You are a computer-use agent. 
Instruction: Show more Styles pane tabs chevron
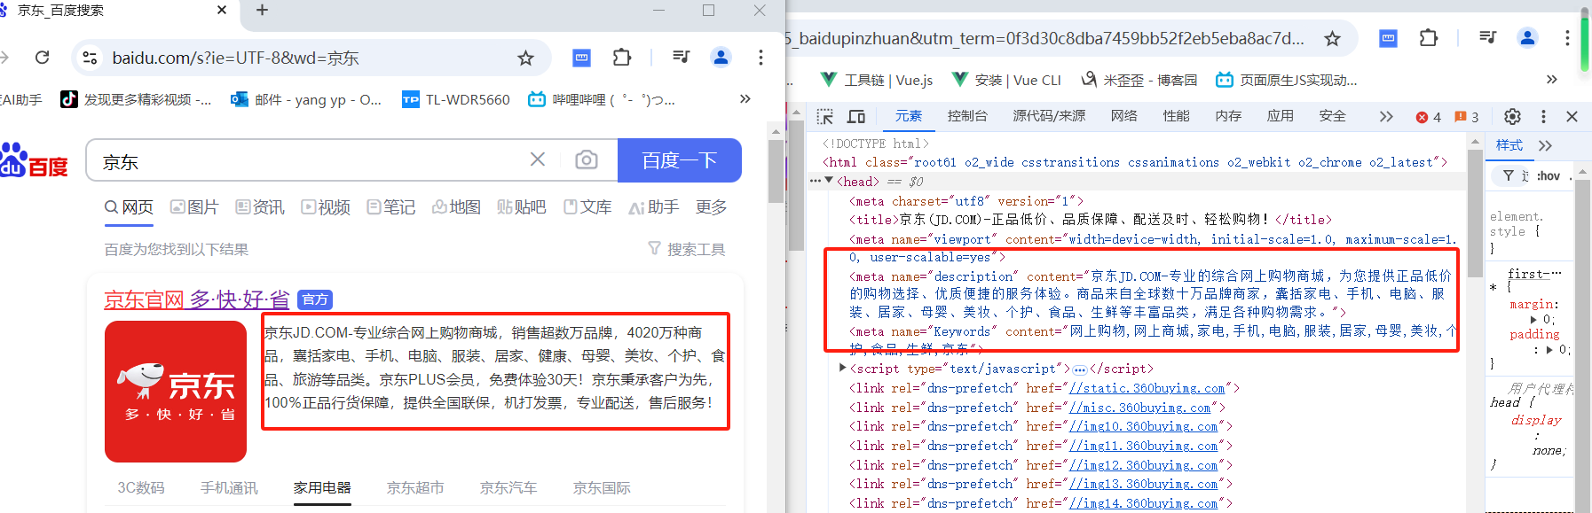coord(1546,145)
